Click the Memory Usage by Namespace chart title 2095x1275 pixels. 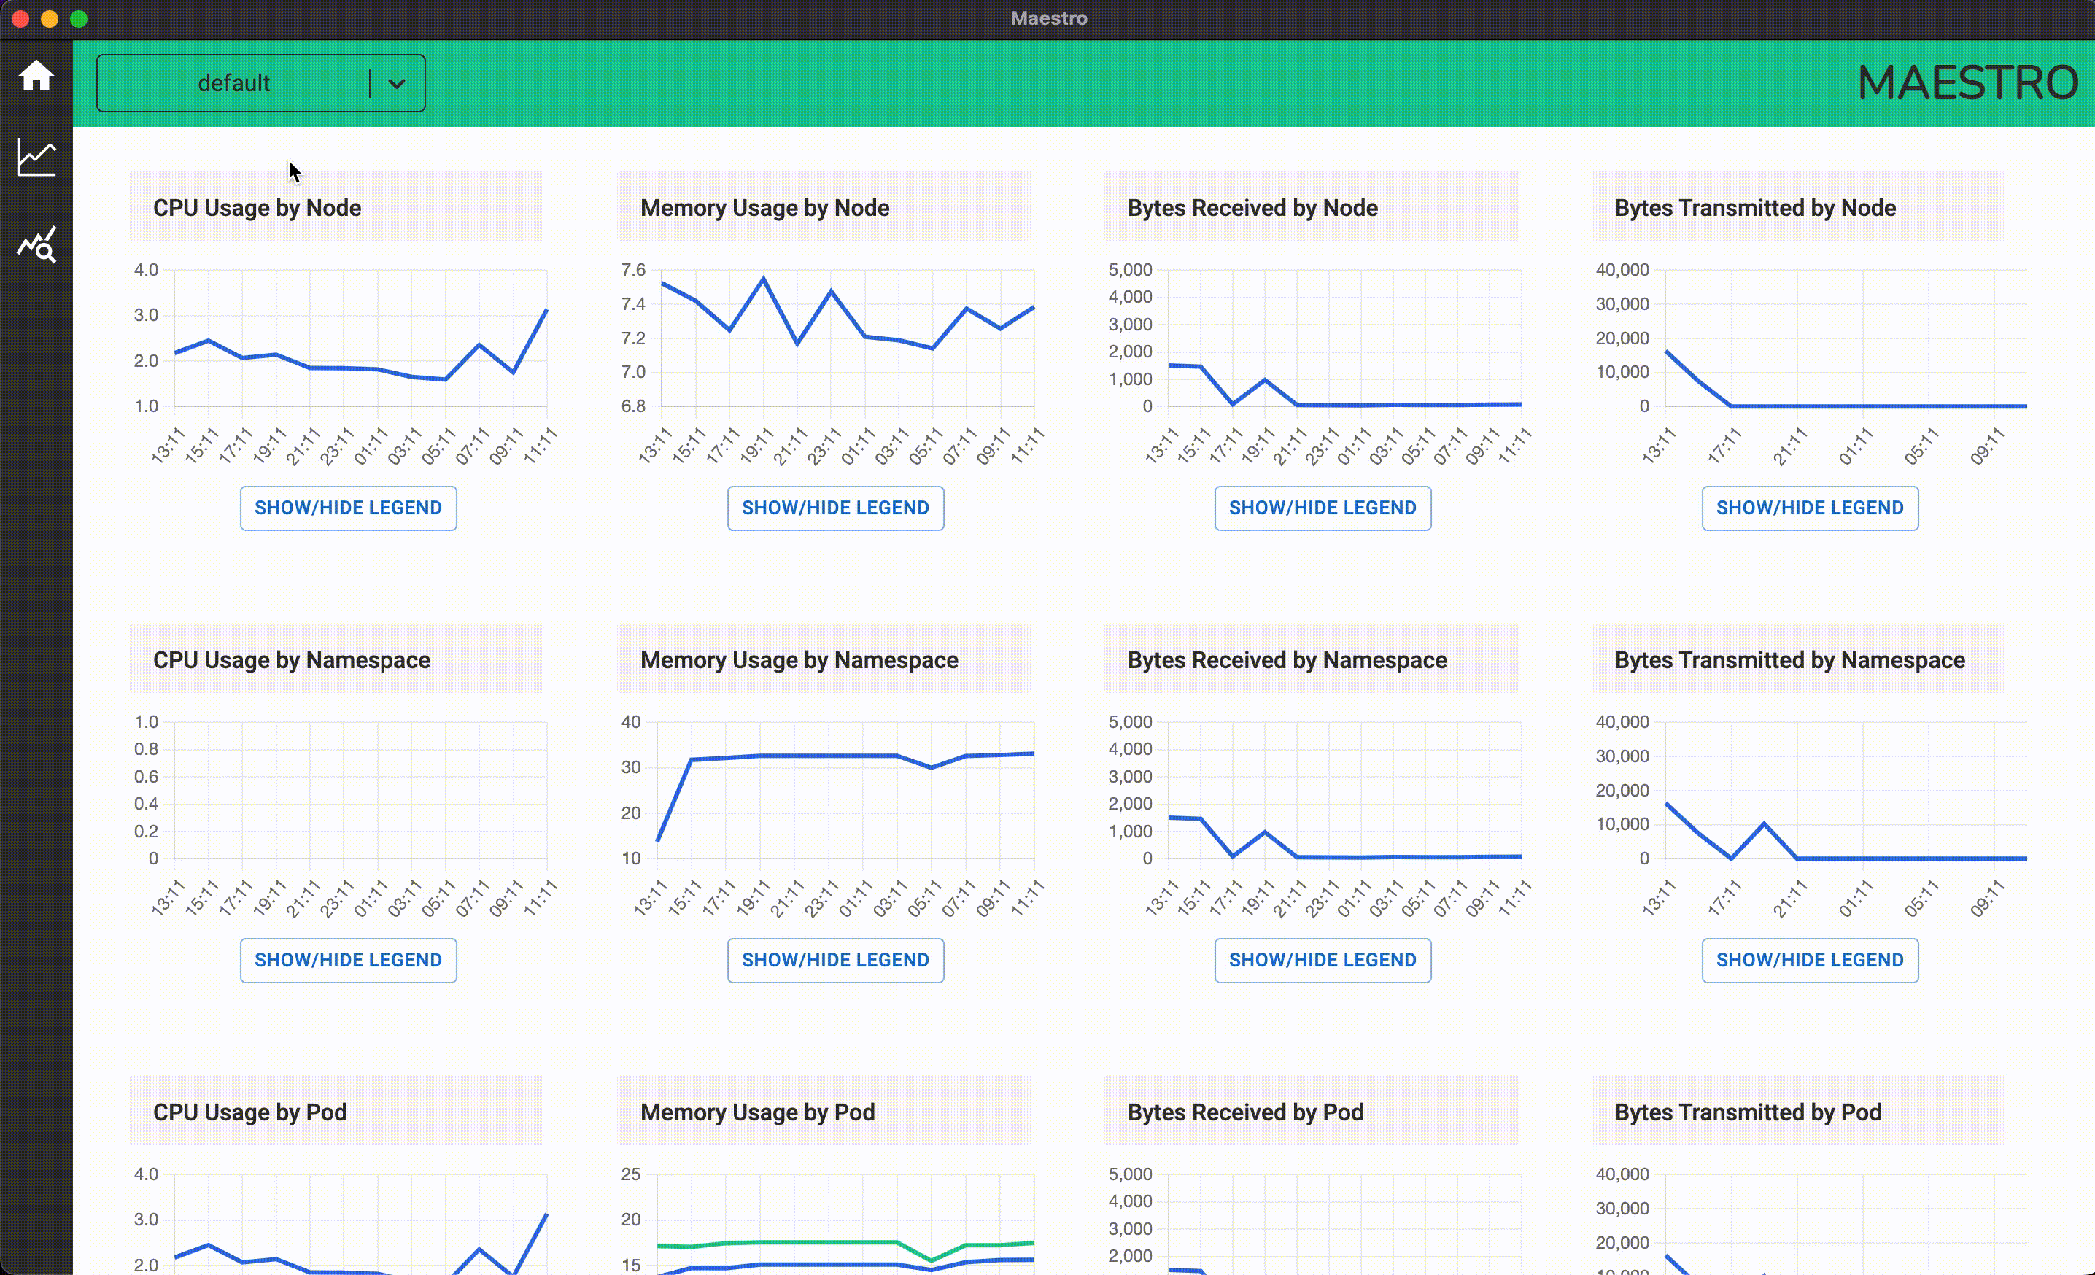(798, 660)
